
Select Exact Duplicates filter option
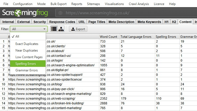28,44
